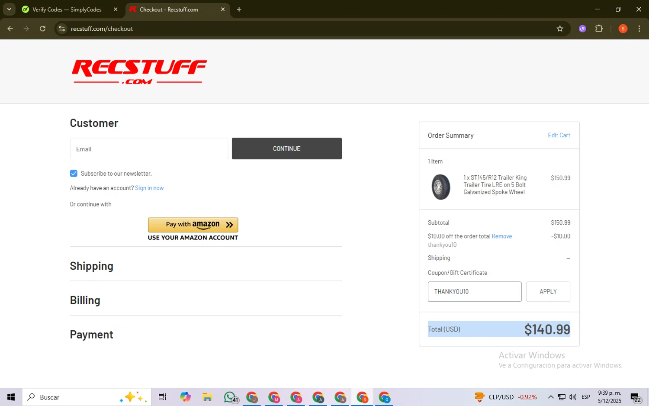The height and width of the screenshot is (406, 649).
Task: Click the CONTINUE button
Action: (x=286, y=148)
